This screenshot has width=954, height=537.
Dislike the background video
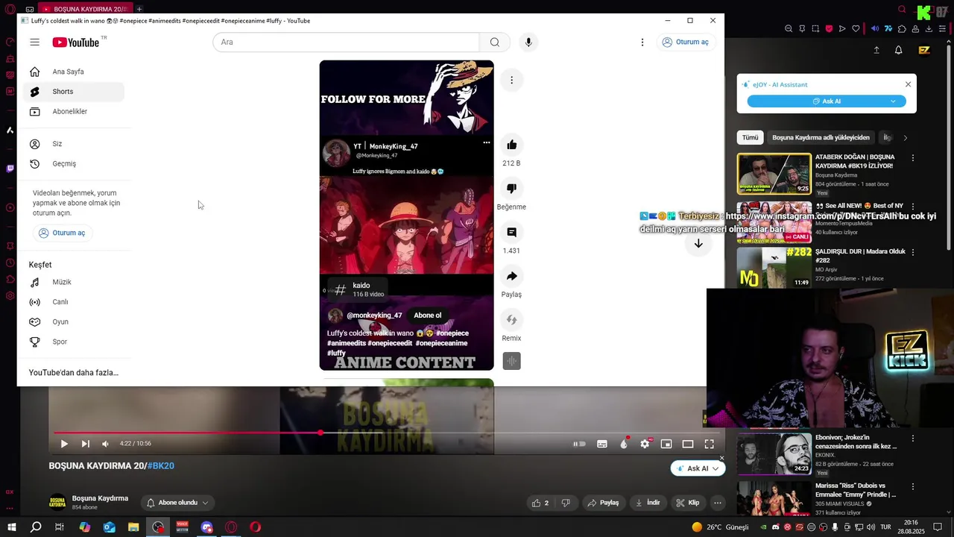point(566,503)
